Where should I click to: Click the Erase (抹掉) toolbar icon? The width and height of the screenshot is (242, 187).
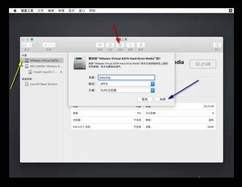(120, 45)
